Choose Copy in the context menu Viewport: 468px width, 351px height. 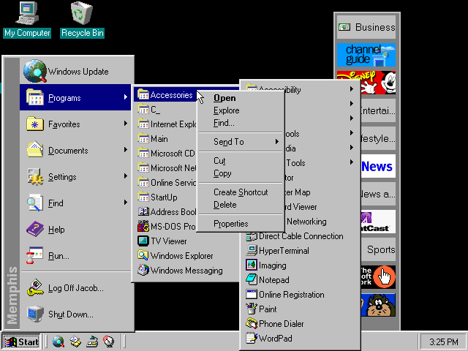pyautogui.click(x=241, y=173)
